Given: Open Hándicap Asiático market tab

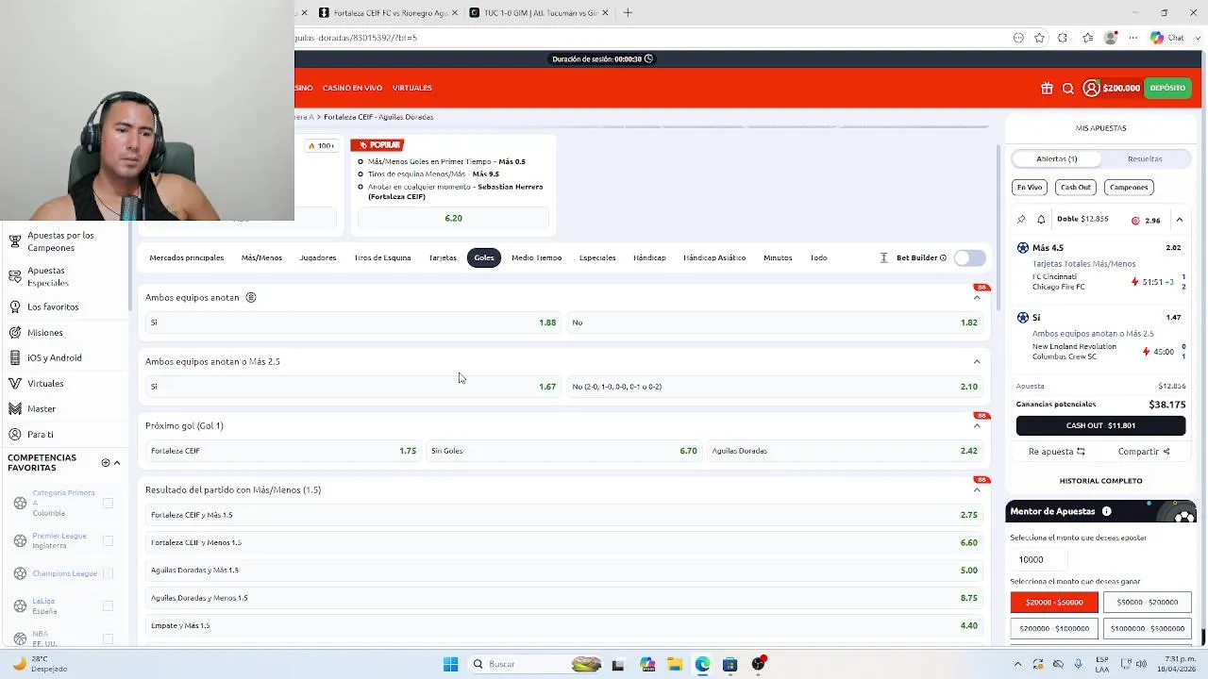Looking at the screenshot, I should point(714,257).
